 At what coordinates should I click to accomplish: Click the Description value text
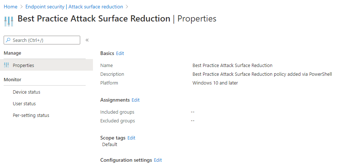[262, 74]
